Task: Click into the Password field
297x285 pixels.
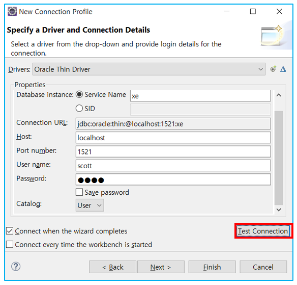Action: coord(173,179)
